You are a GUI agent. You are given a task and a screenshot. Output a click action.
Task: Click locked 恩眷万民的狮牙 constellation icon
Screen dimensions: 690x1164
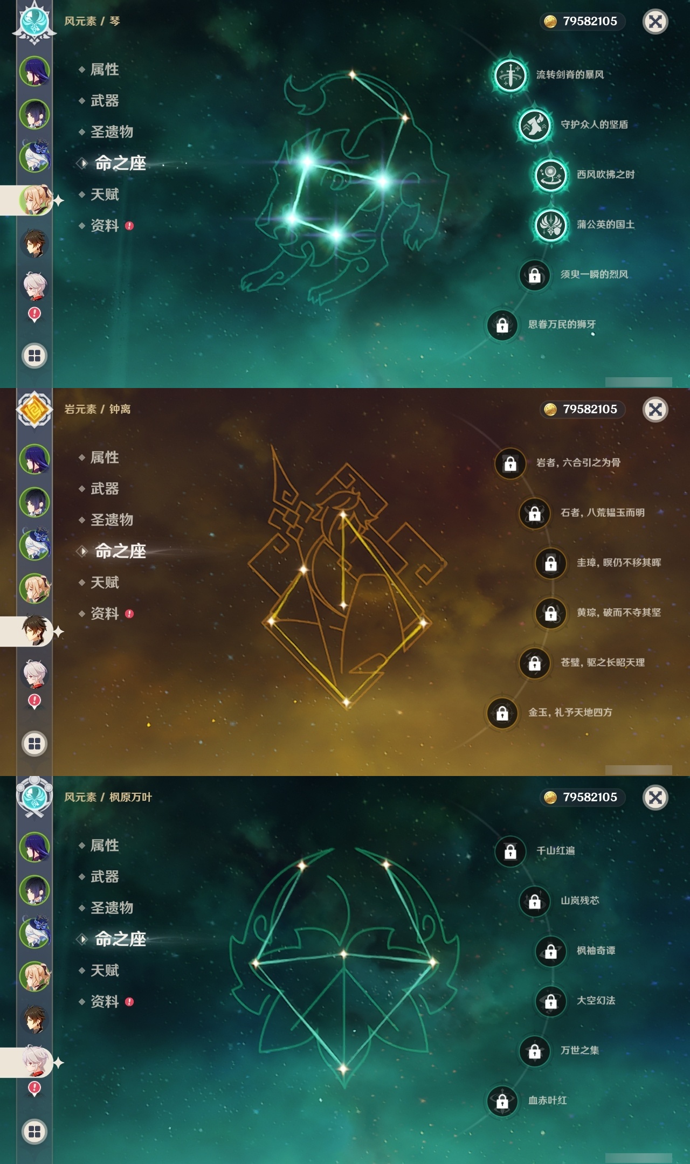point(502,325)
